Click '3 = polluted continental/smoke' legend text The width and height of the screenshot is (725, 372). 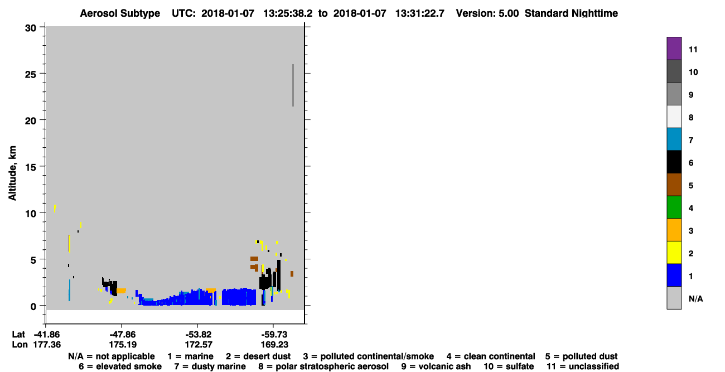368,356
